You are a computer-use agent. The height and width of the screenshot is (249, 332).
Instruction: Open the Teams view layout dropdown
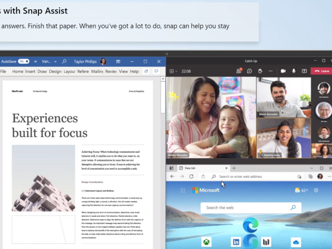point(173,71)
